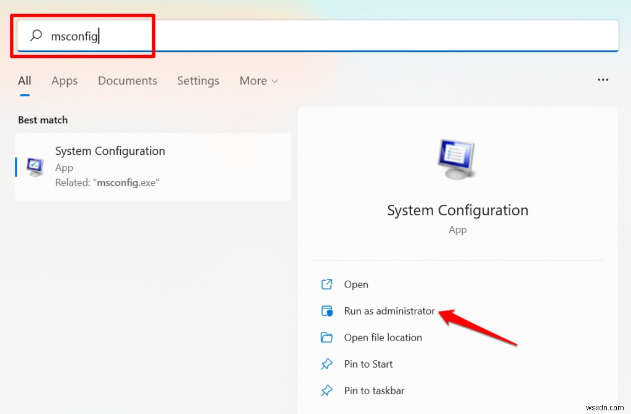Open the three-dot options menu
This screenshot has height=414, width=631.
603,80
